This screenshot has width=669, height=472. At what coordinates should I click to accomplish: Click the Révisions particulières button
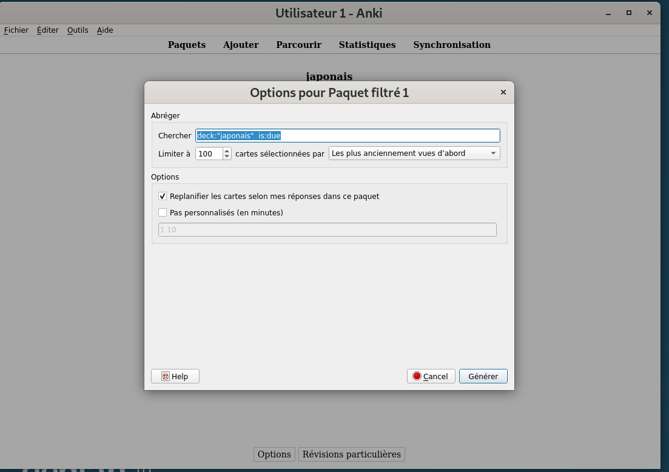click(352, 454)
